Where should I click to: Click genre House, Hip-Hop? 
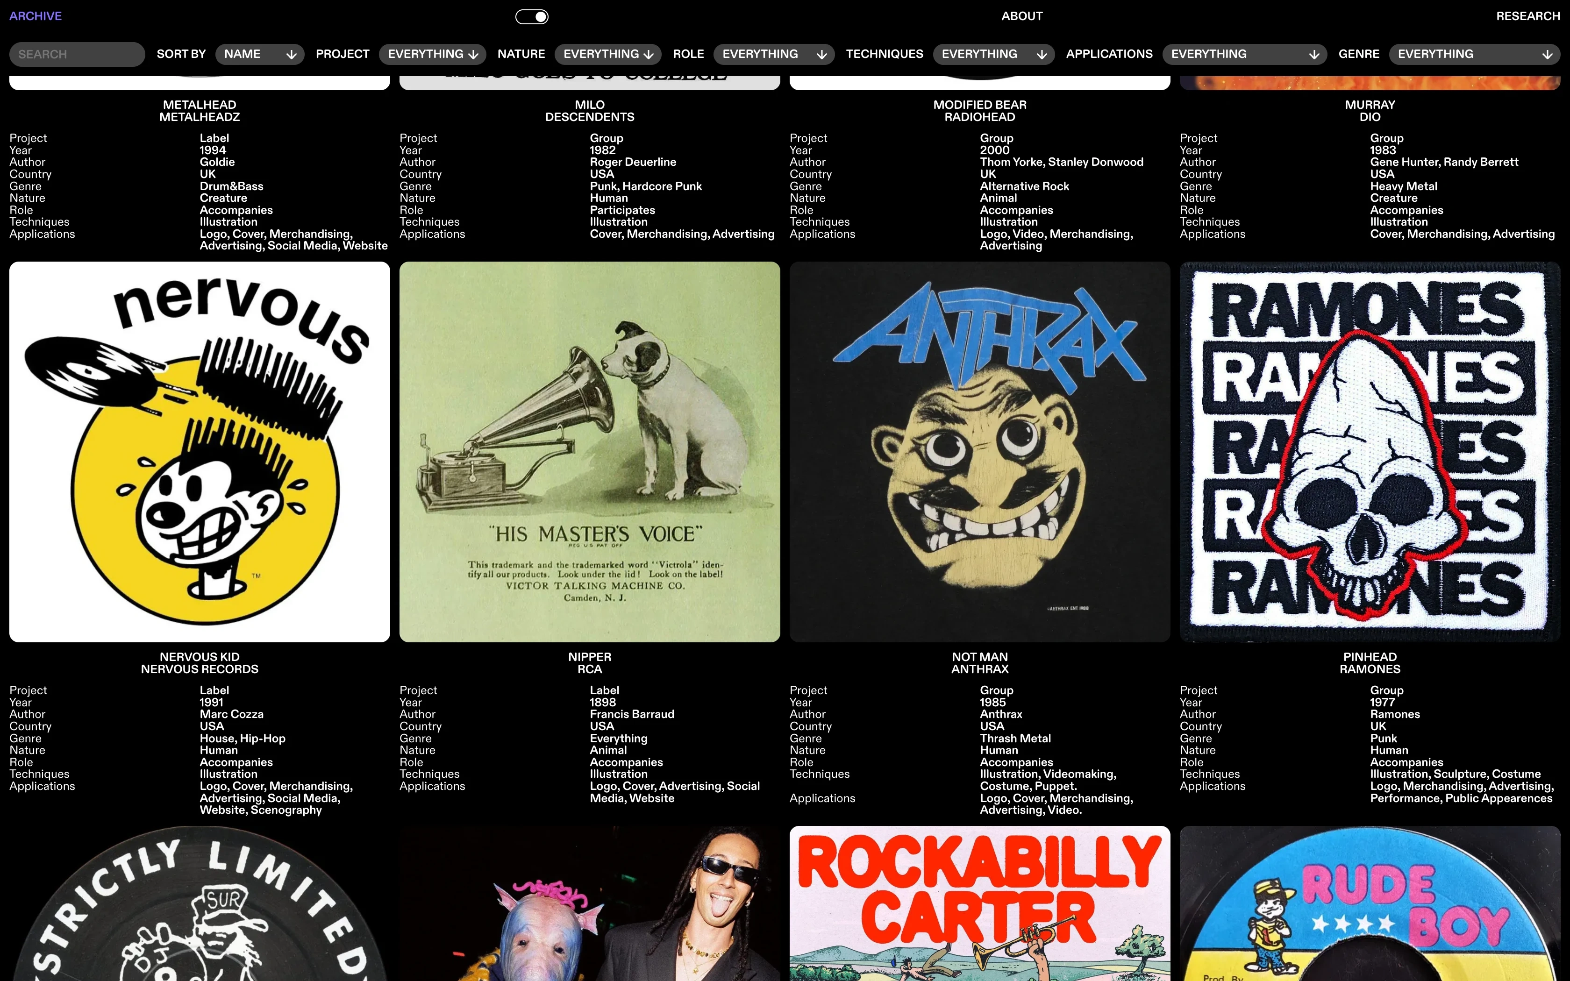point(243,739)
